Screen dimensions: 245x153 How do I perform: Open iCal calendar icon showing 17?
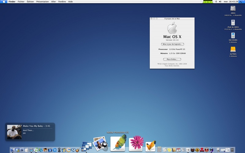pos(179,150)
